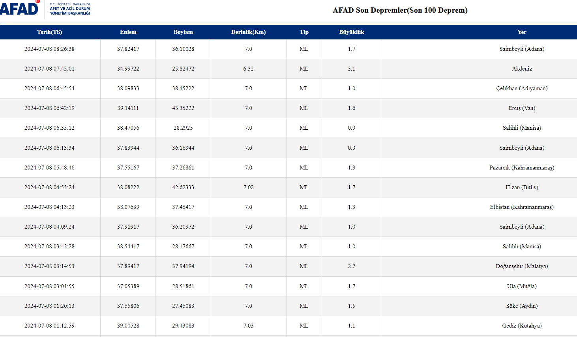The width and height of the screenshot is (577, 337).
Task: Click the Tip column header
Action: pyautogui.click(x=304, y=32)
